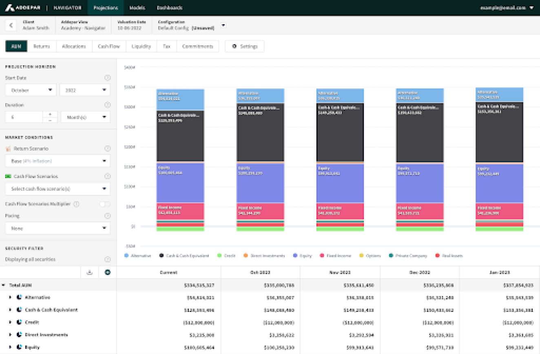Click the info icon beside Cash Flow Scenarios Multiplier

click(77, 204)
